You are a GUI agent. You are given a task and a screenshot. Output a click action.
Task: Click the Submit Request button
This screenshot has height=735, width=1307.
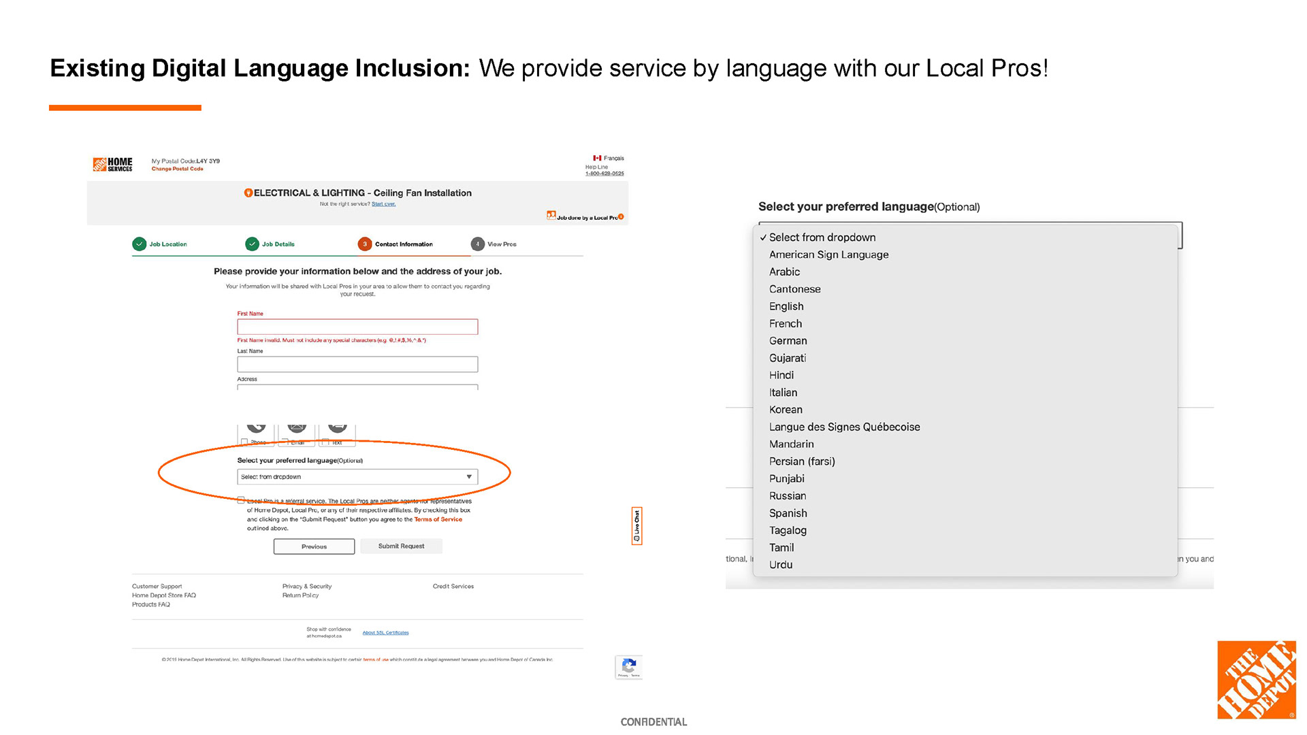pos(401,546)
